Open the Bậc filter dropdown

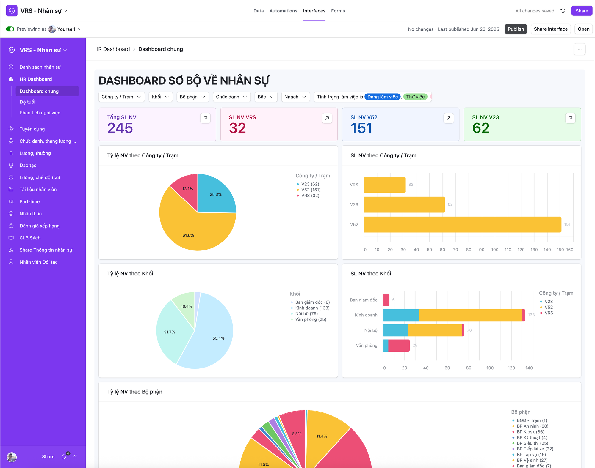pyautogui.click(x=266, y=97)
